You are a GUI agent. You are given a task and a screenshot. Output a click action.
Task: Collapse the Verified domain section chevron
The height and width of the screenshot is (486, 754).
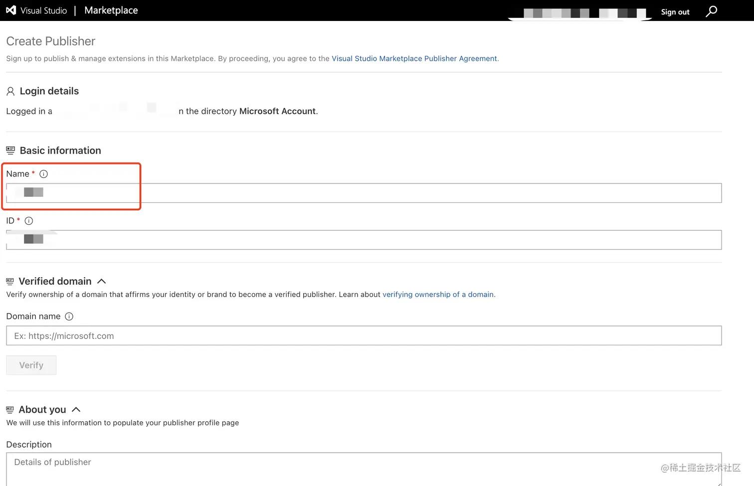pyautogui.click(x=101, y=282)
